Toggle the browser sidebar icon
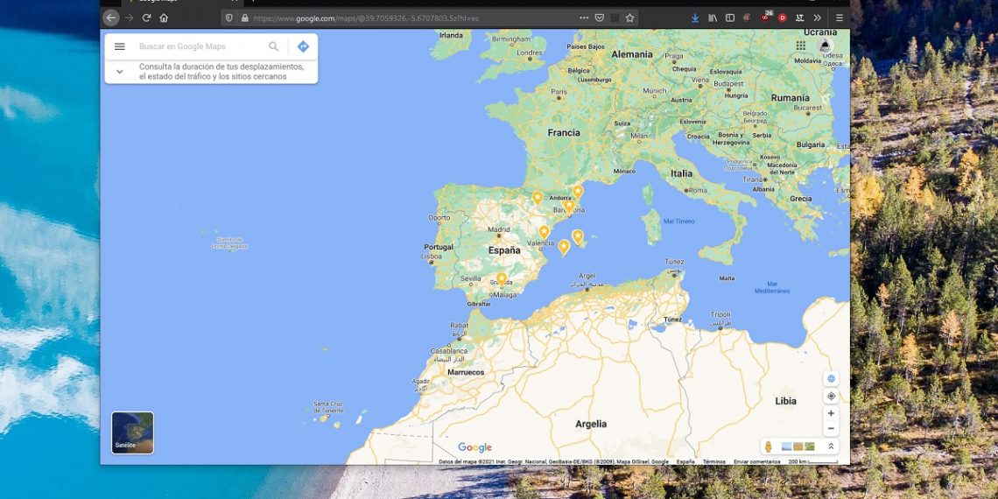This screenshot has height=499, width=998. [730, 18]
